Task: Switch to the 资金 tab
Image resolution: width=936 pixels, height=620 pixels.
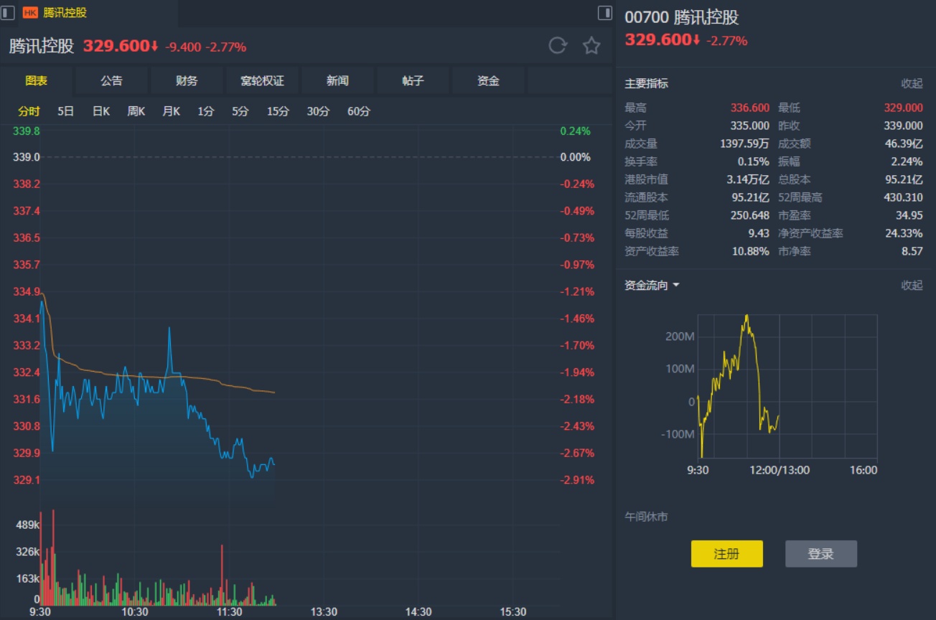Action: (x=488, y=81)
